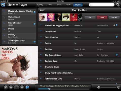Click Edit playlist button
This screenshot has width=121, height=91.
[90, 17]
